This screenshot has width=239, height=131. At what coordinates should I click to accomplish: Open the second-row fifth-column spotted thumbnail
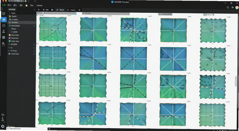point(213,59)
